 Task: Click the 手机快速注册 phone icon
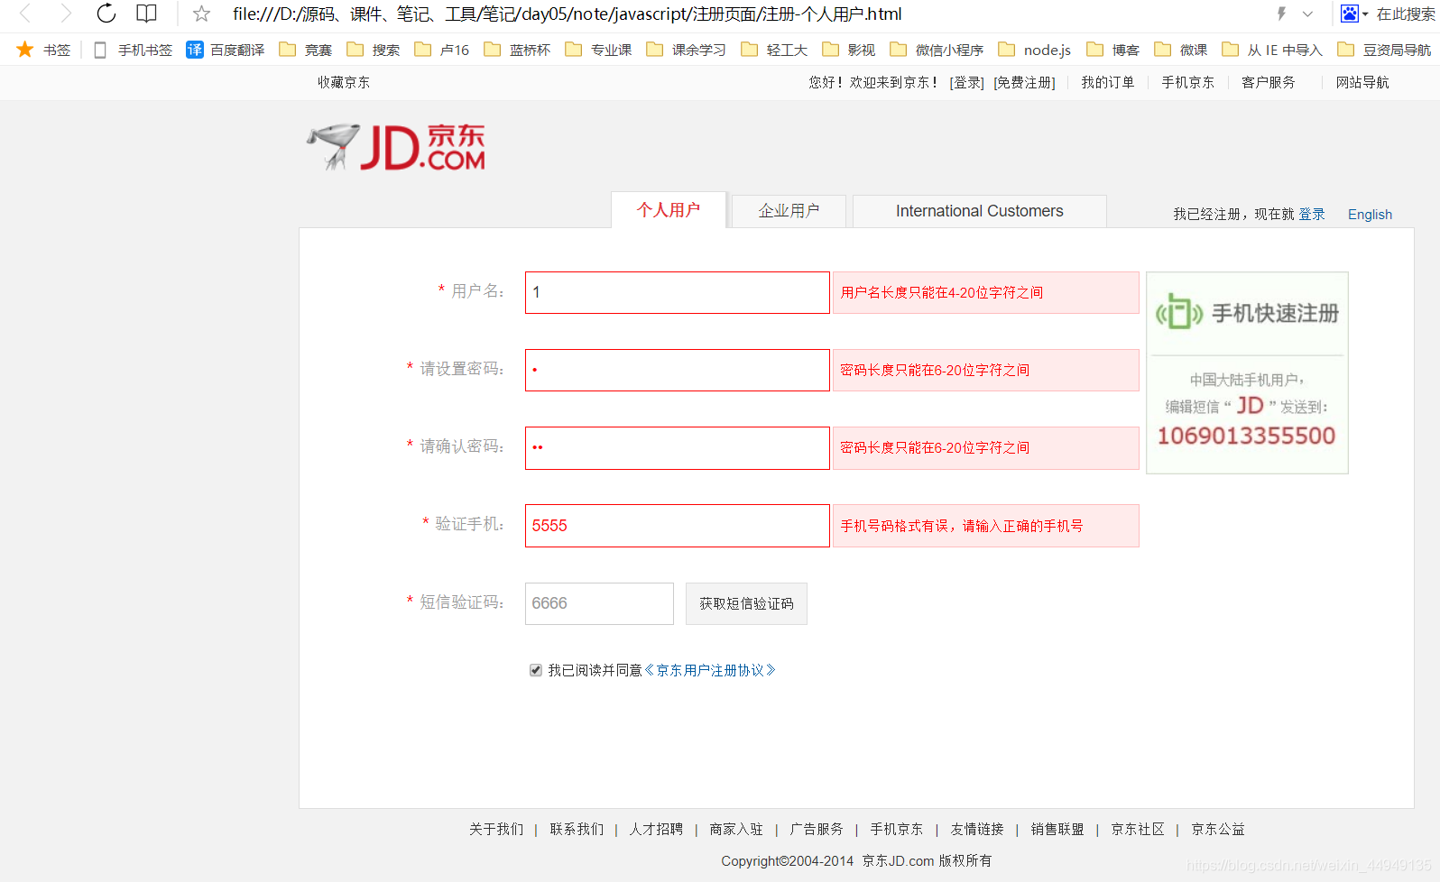coord(1179,312)
